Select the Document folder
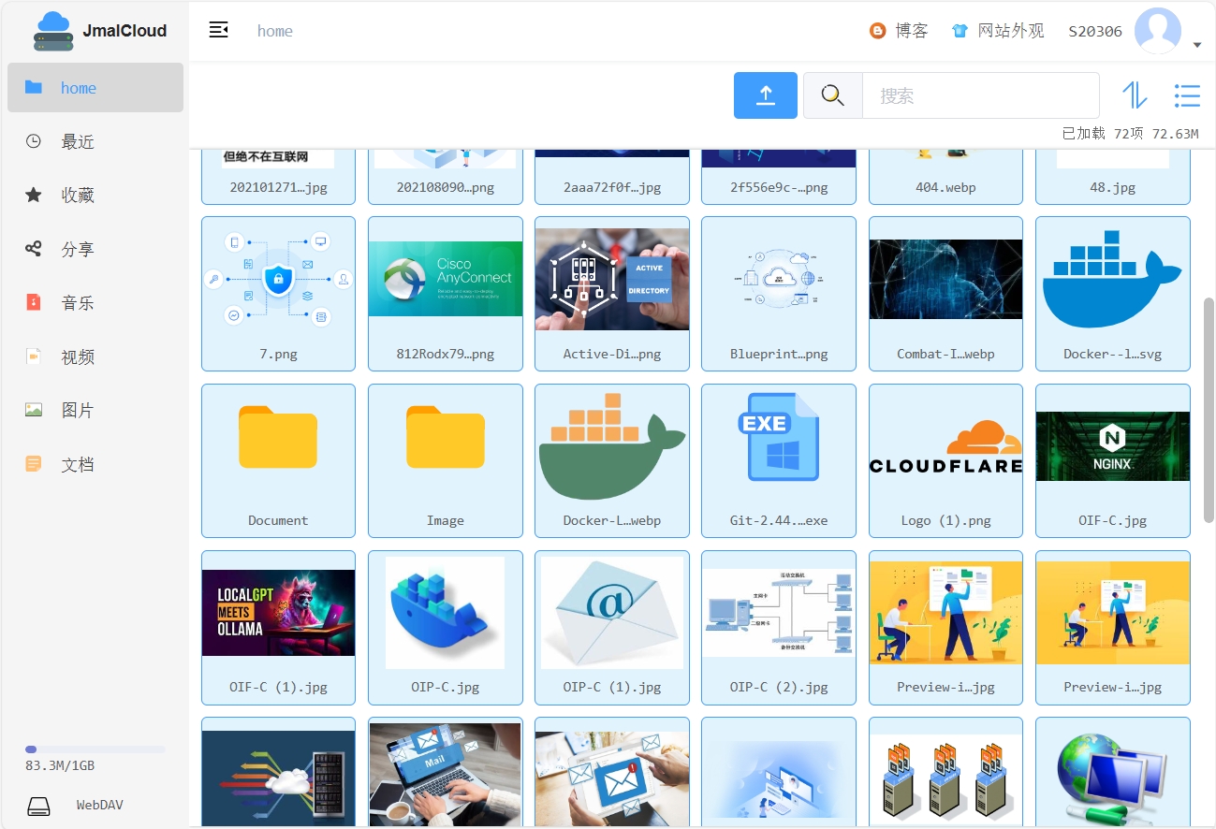Image resolution: width=1216 pixels, height=829 pixels. pos(278,460)
